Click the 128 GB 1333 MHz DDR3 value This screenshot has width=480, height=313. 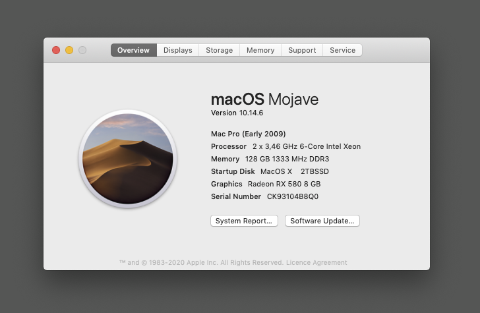pyautogui.click(x=287, y=159)
